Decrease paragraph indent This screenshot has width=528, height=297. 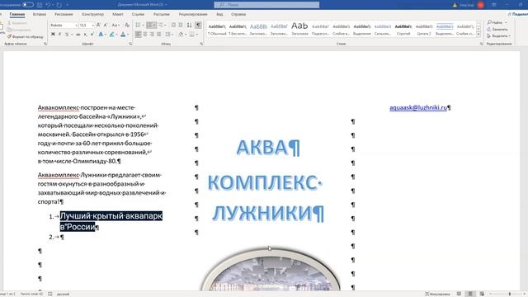tap(173, 26)
